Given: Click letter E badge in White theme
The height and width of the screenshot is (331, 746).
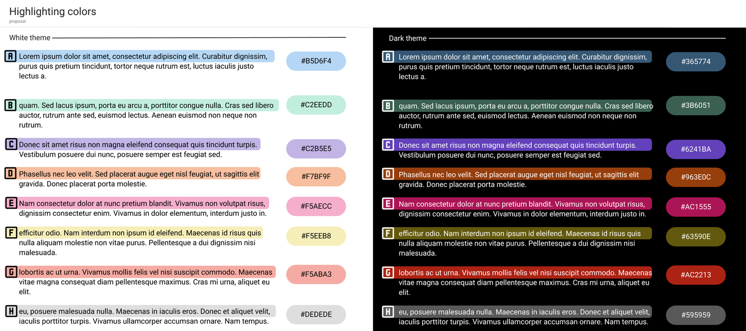Looking at the screenshot, I should [x=11, y=203].
